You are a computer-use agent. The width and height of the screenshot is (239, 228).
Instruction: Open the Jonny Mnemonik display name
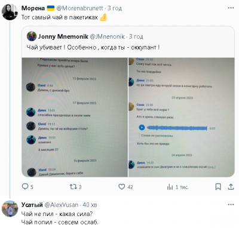63,36
